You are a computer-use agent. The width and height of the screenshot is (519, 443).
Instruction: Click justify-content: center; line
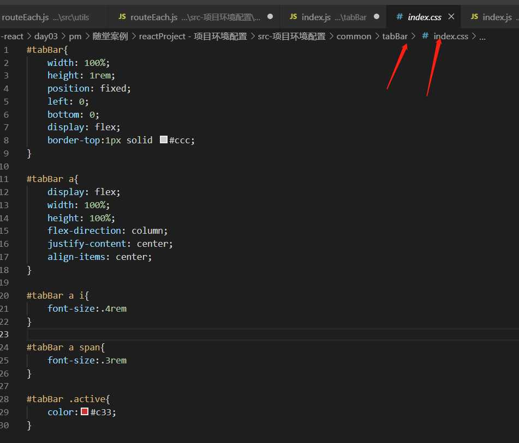pyautogui.click(x=110, y=244)
